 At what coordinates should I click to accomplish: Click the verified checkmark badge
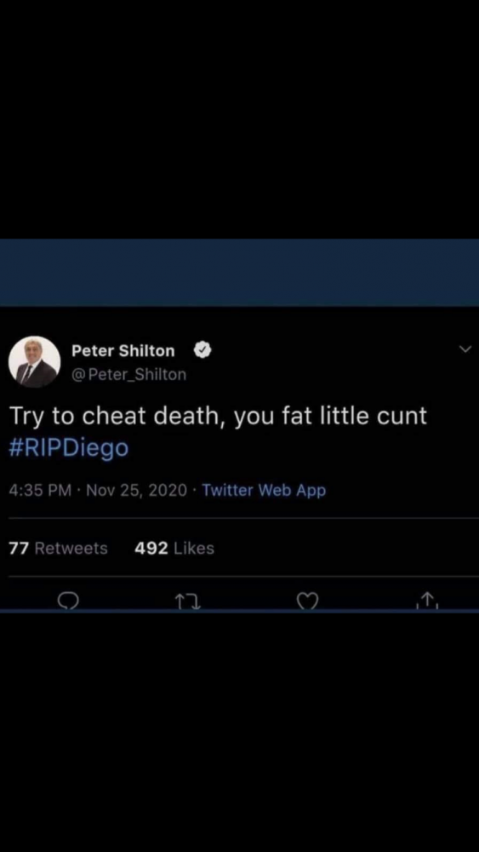pos(202,351)
